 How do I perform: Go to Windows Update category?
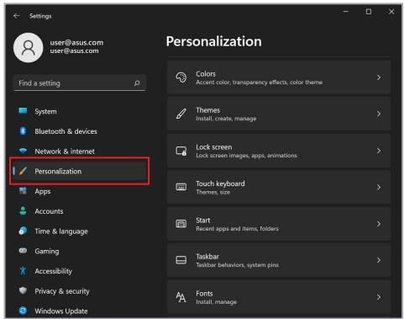(79, 311)
